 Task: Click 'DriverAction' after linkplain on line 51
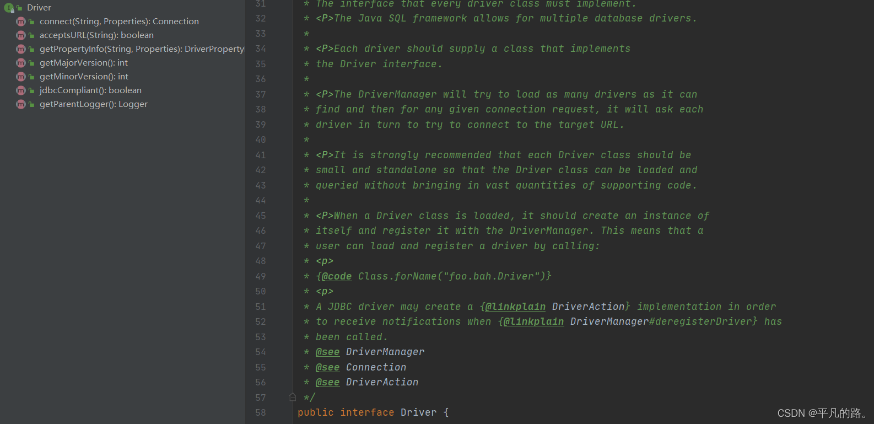pyautogui.click(x=588, y=307)
